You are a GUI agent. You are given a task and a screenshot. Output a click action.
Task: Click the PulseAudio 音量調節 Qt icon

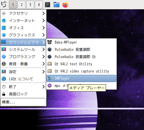point(50,57)
